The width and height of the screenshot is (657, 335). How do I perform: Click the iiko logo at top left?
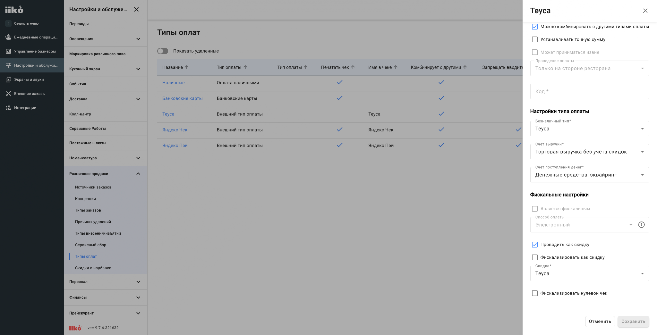point(14,10)
